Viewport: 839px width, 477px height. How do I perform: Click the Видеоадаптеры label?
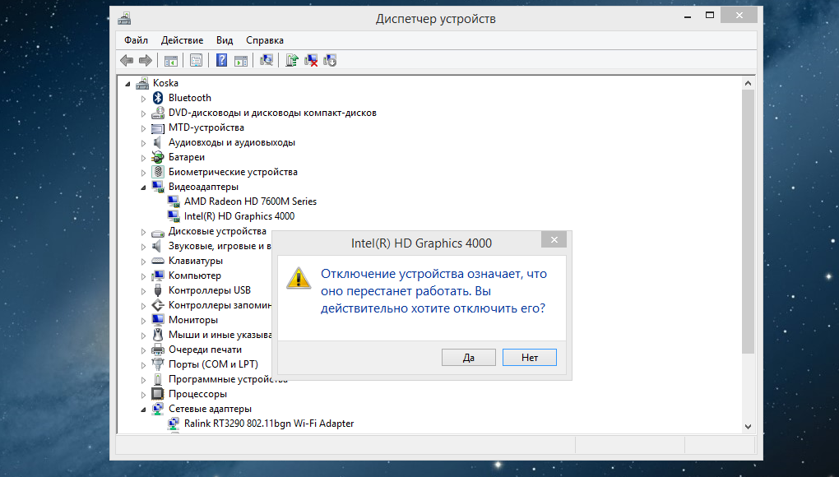point(203,187)
